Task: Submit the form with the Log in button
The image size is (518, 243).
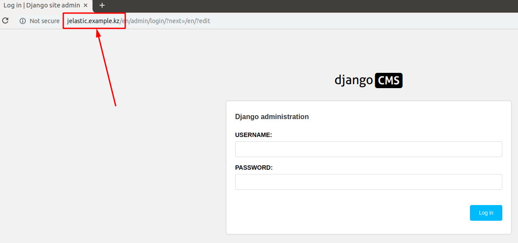Action: click(x=486, y=213)
